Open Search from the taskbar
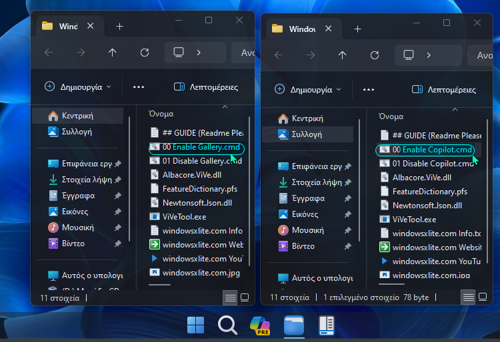The width and height of the screenshot is (500, 342). pyautogui.click(x=227, y=325)
